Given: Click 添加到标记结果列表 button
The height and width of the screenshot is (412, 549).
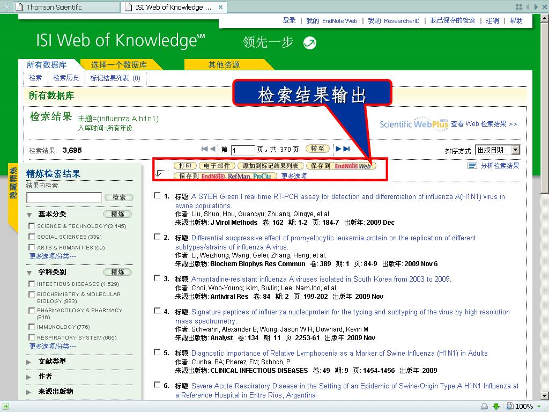Looking at the screenshot, I should click(x=271, y=166).
